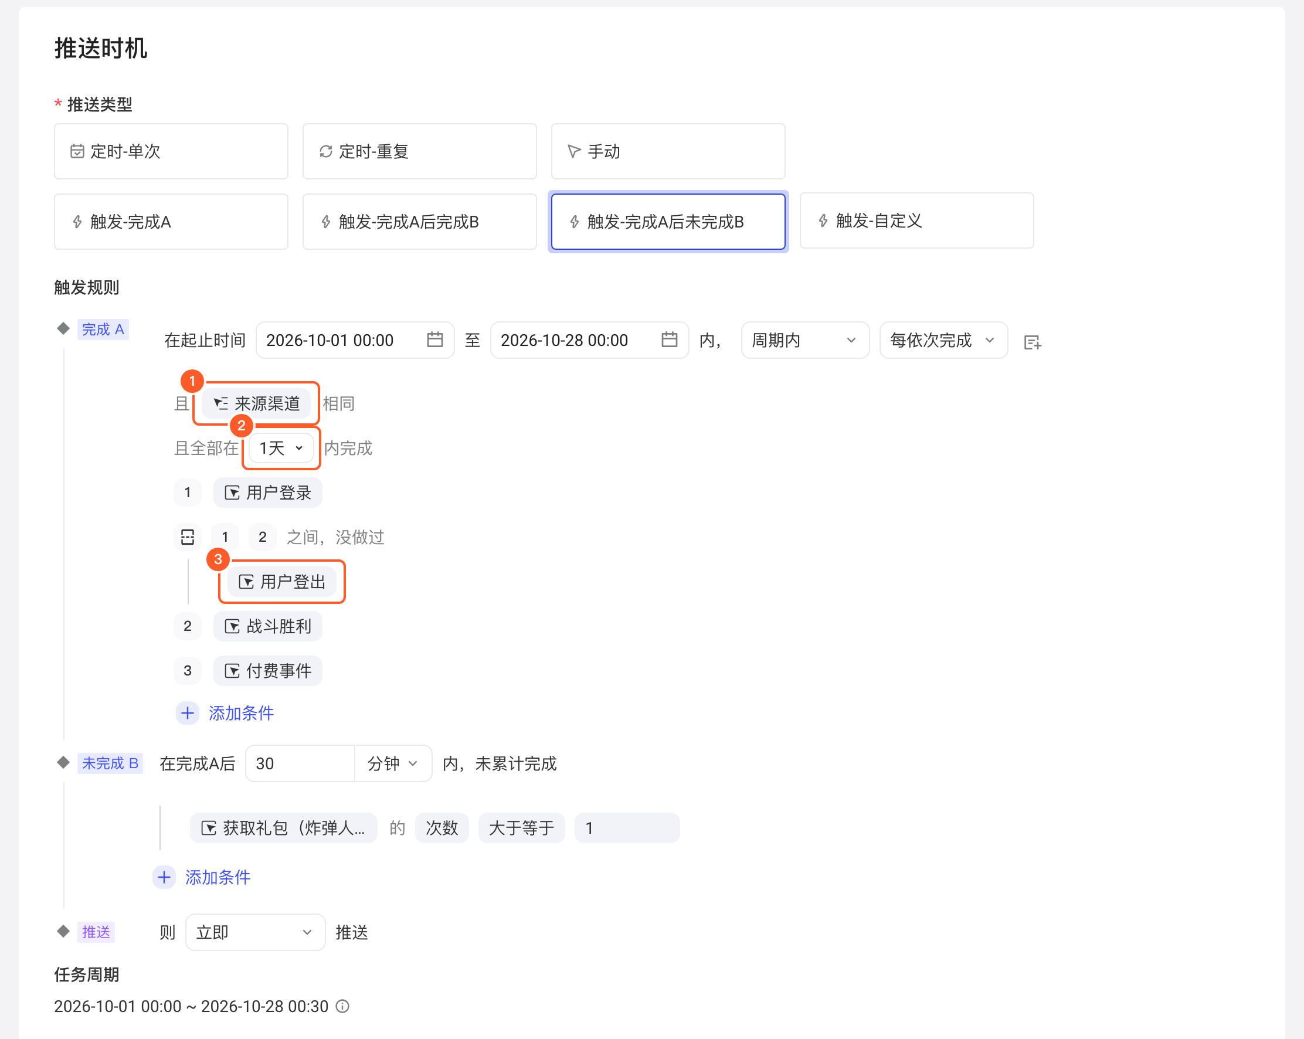Open calendar for start date 2026-10-01
The height and width of the screenshot is (1039, 1304).
(x=435, y=340)
